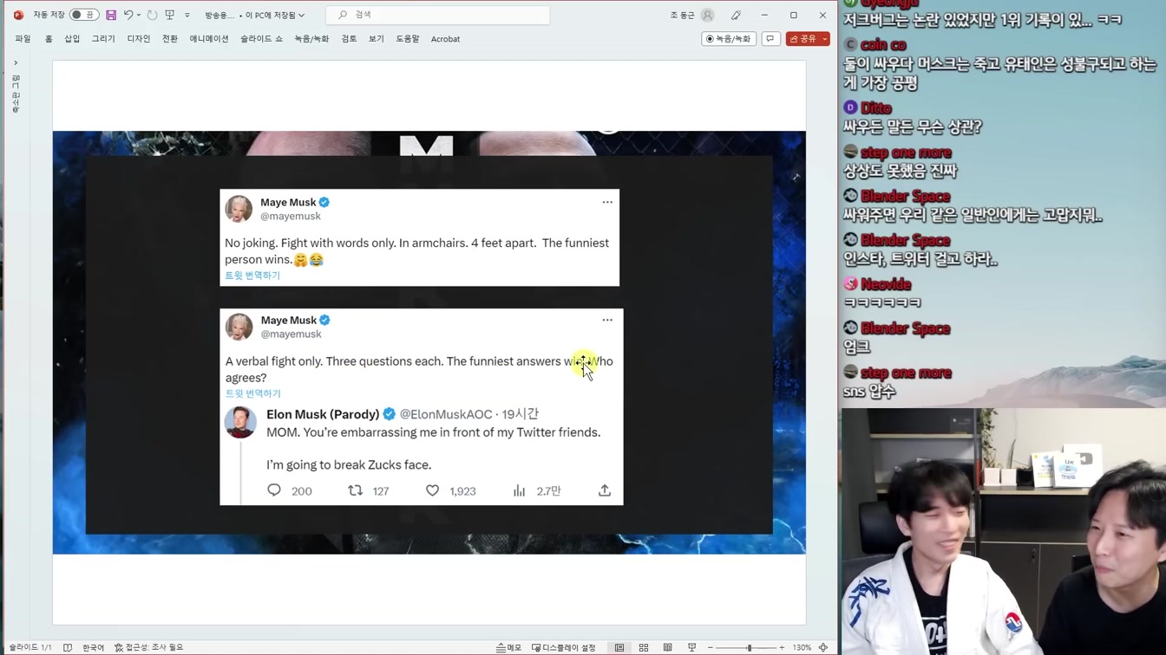Open the 파일 menu tab
The width and height of the screenshot is (1166, 655).
(x=23, y=39)
